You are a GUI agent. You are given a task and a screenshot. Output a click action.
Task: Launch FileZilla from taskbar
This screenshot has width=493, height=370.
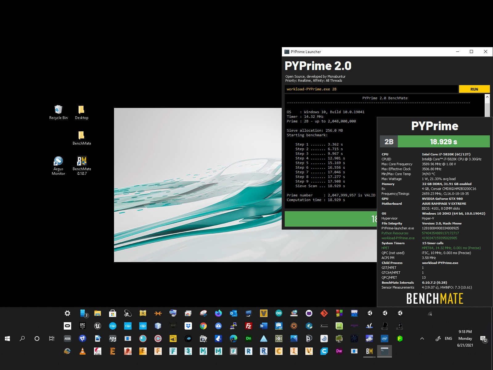coord(249,326)
